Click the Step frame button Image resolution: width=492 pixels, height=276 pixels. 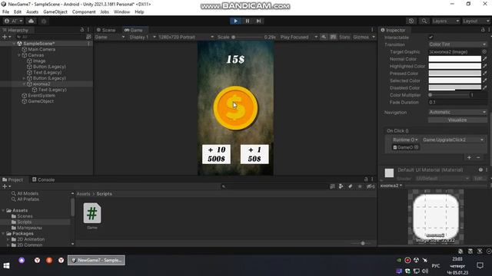pos(258,21)
